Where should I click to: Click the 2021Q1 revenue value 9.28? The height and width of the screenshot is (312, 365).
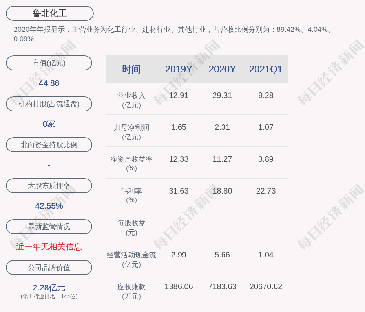pos(266,96)
